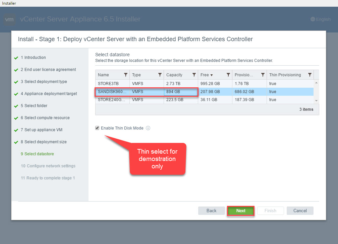The height and width of the screenshot is (244, 338).
Task: Open the Provisioned column filter icon
Action: pos(263,75)
